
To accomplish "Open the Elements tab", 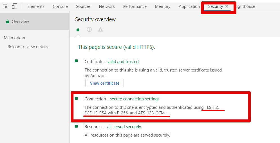I will 36,6.
